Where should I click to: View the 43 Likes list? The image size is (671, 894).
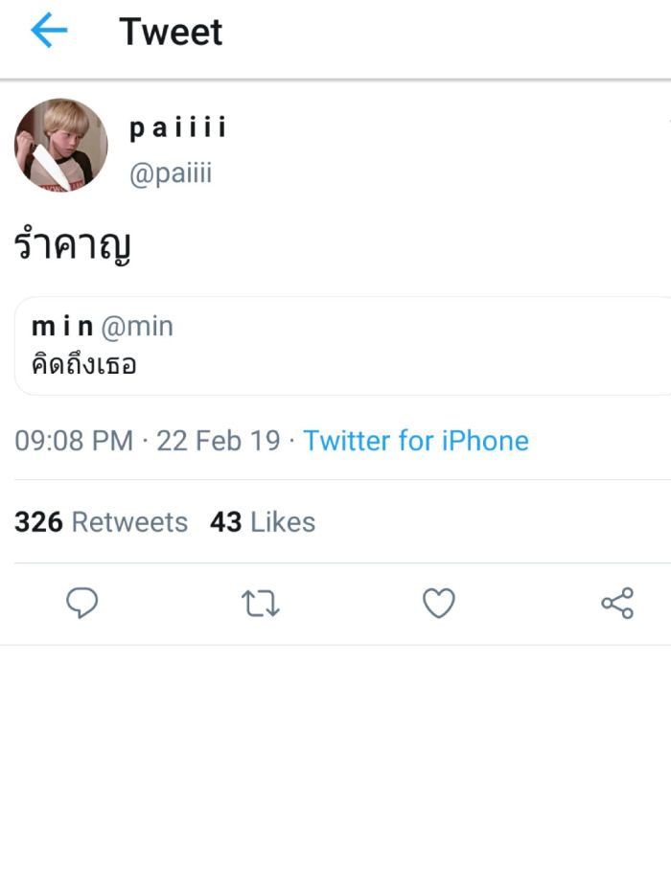pyautogui.click(x=263, y=521)
